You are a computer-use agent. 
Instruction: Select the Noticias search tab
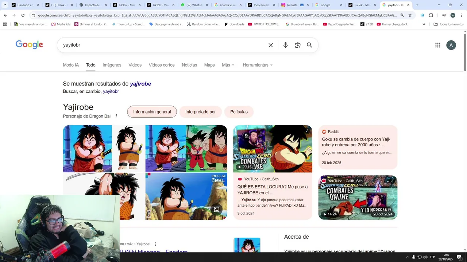point(189,65)
